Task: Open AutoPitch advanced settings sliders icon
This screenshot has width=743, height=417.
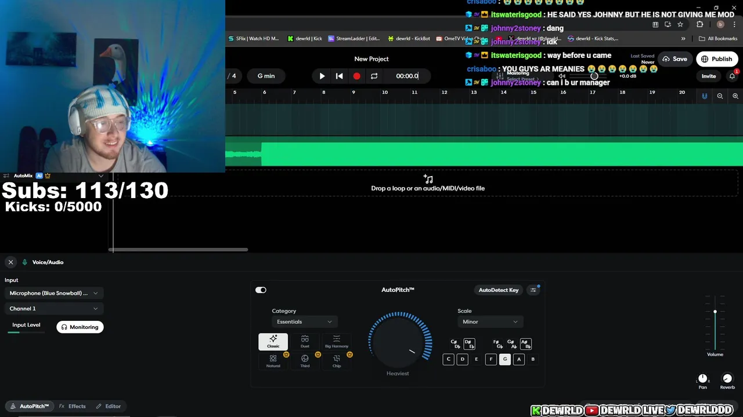Action: point(533,290)
